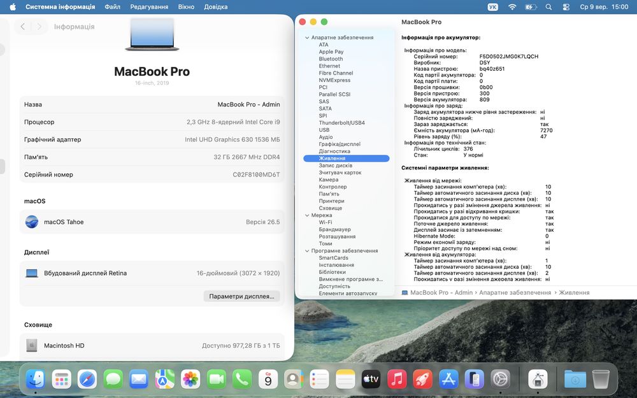Open Control Center in the menu bar
Image resolution: width=637 pixels, height=398 pixels.
[x=566, y=7]
